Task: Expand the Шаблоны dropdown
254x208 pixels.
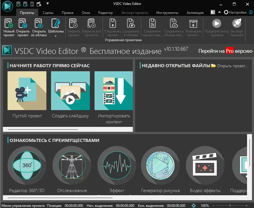Action: pyautogui.click(x=56, y=36)
